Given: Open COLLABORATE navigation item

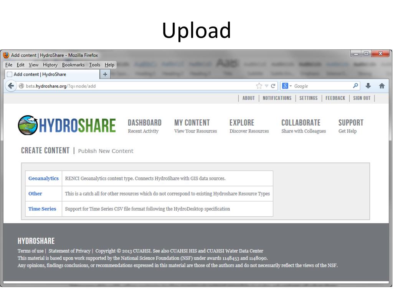Looking at the screenshot, I should 304,126.
